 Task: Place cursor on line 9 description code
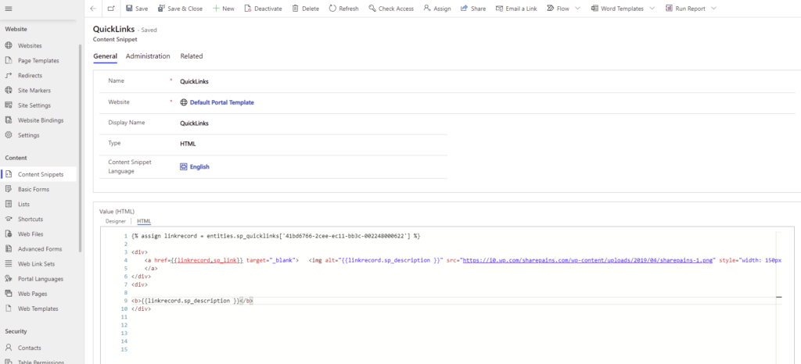pyautogui.click(x=192, y=301)
